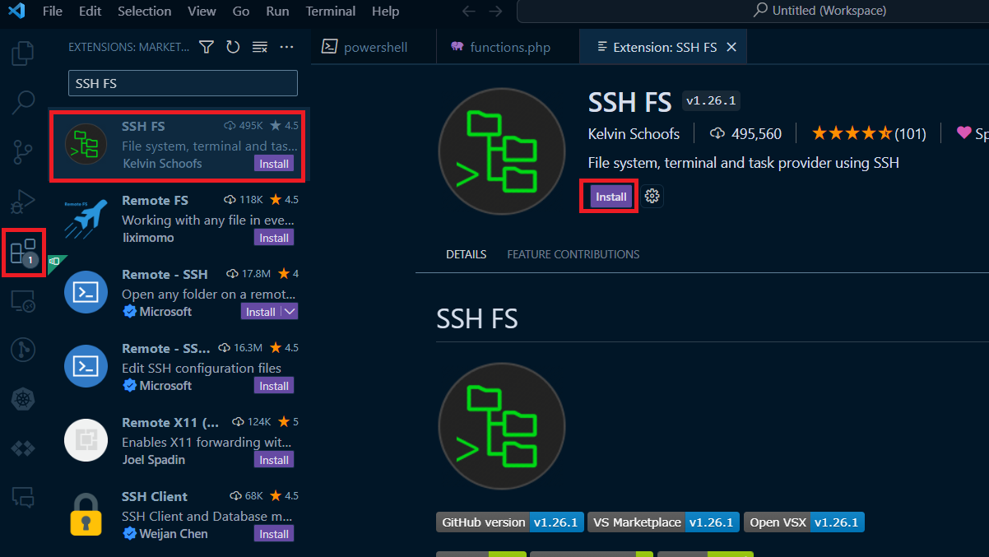
Task: Filter the marketplace extensions
Action: [x=206, y=47]
